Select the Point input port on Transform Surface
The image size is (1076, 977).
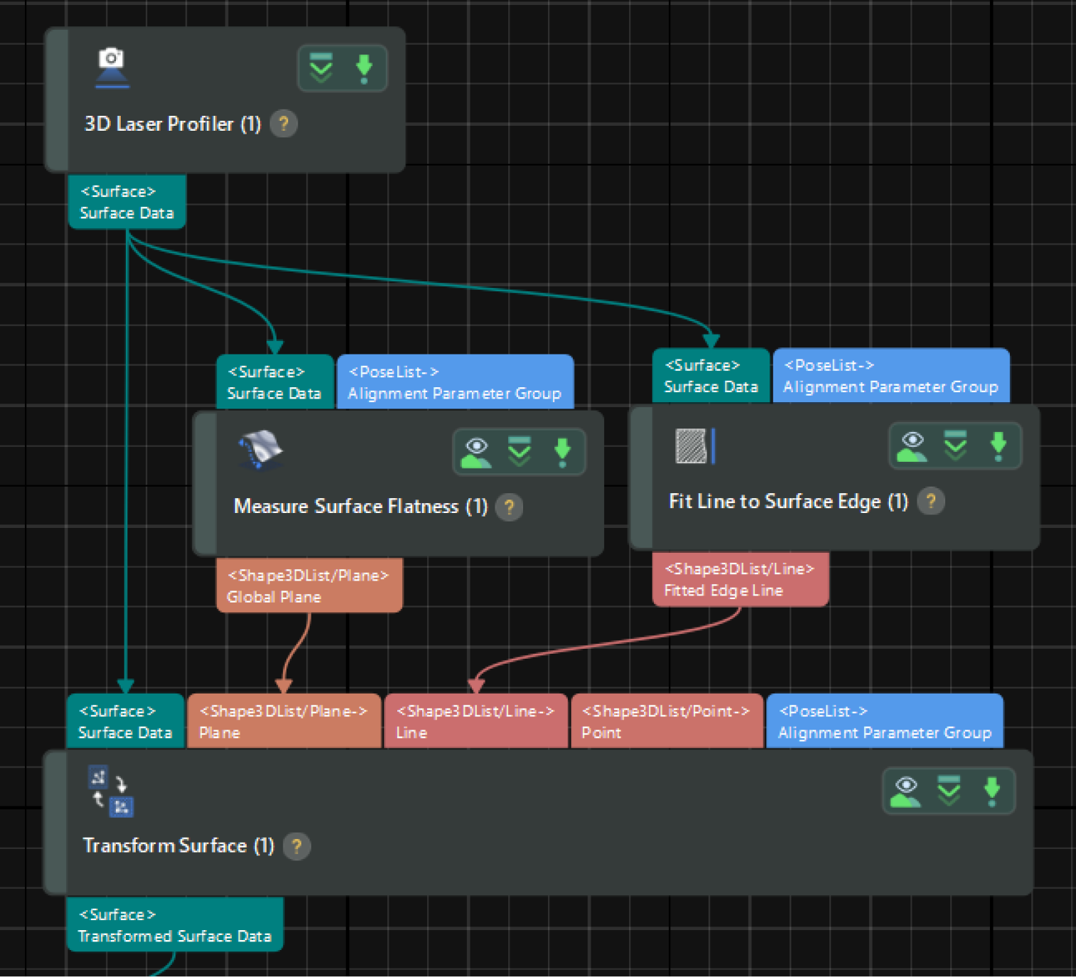point(666,721)
